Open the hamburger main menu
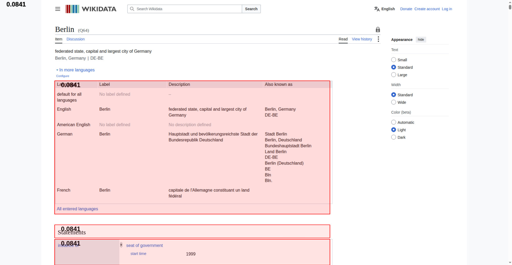The image size is (512, 265). coord(58,9)
